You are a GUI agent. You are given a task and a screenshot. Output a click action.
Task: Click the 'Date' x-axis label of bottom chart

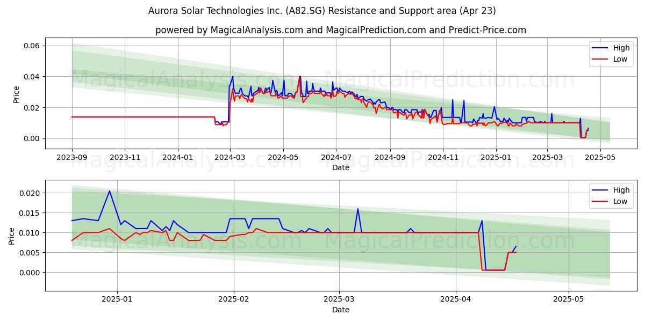[x=341, y=310]
